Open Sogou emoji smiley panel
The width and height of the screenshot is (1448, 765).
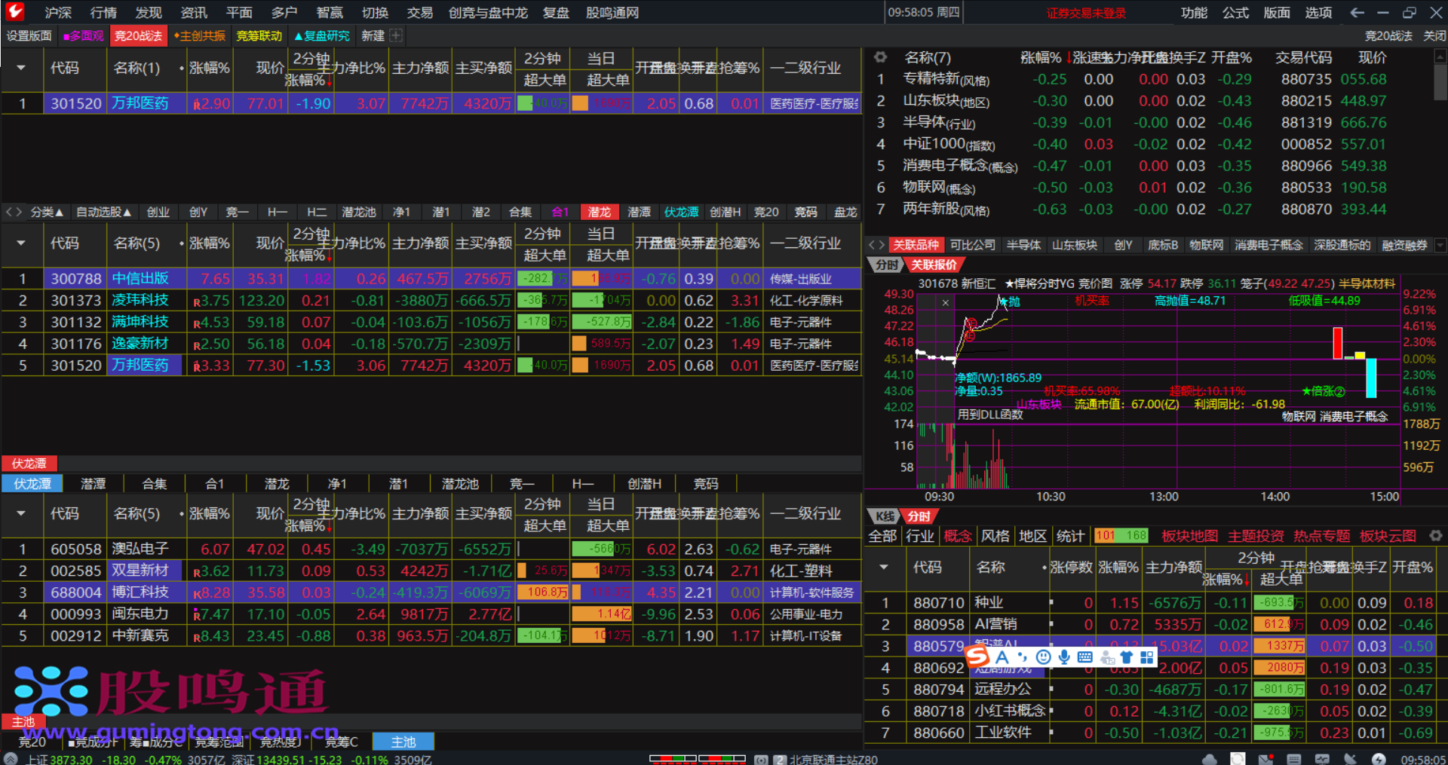pyautogui.click(x=1044, y=657)
